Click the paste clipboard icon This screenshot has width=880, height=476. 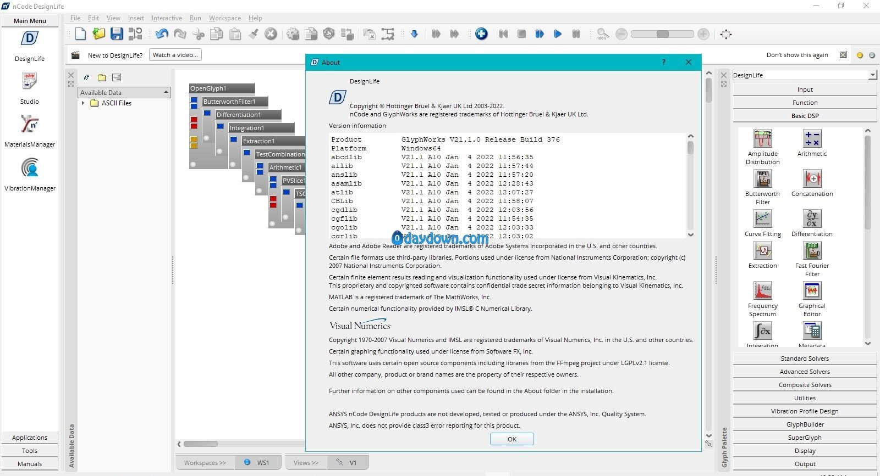(x=235, y=34)
